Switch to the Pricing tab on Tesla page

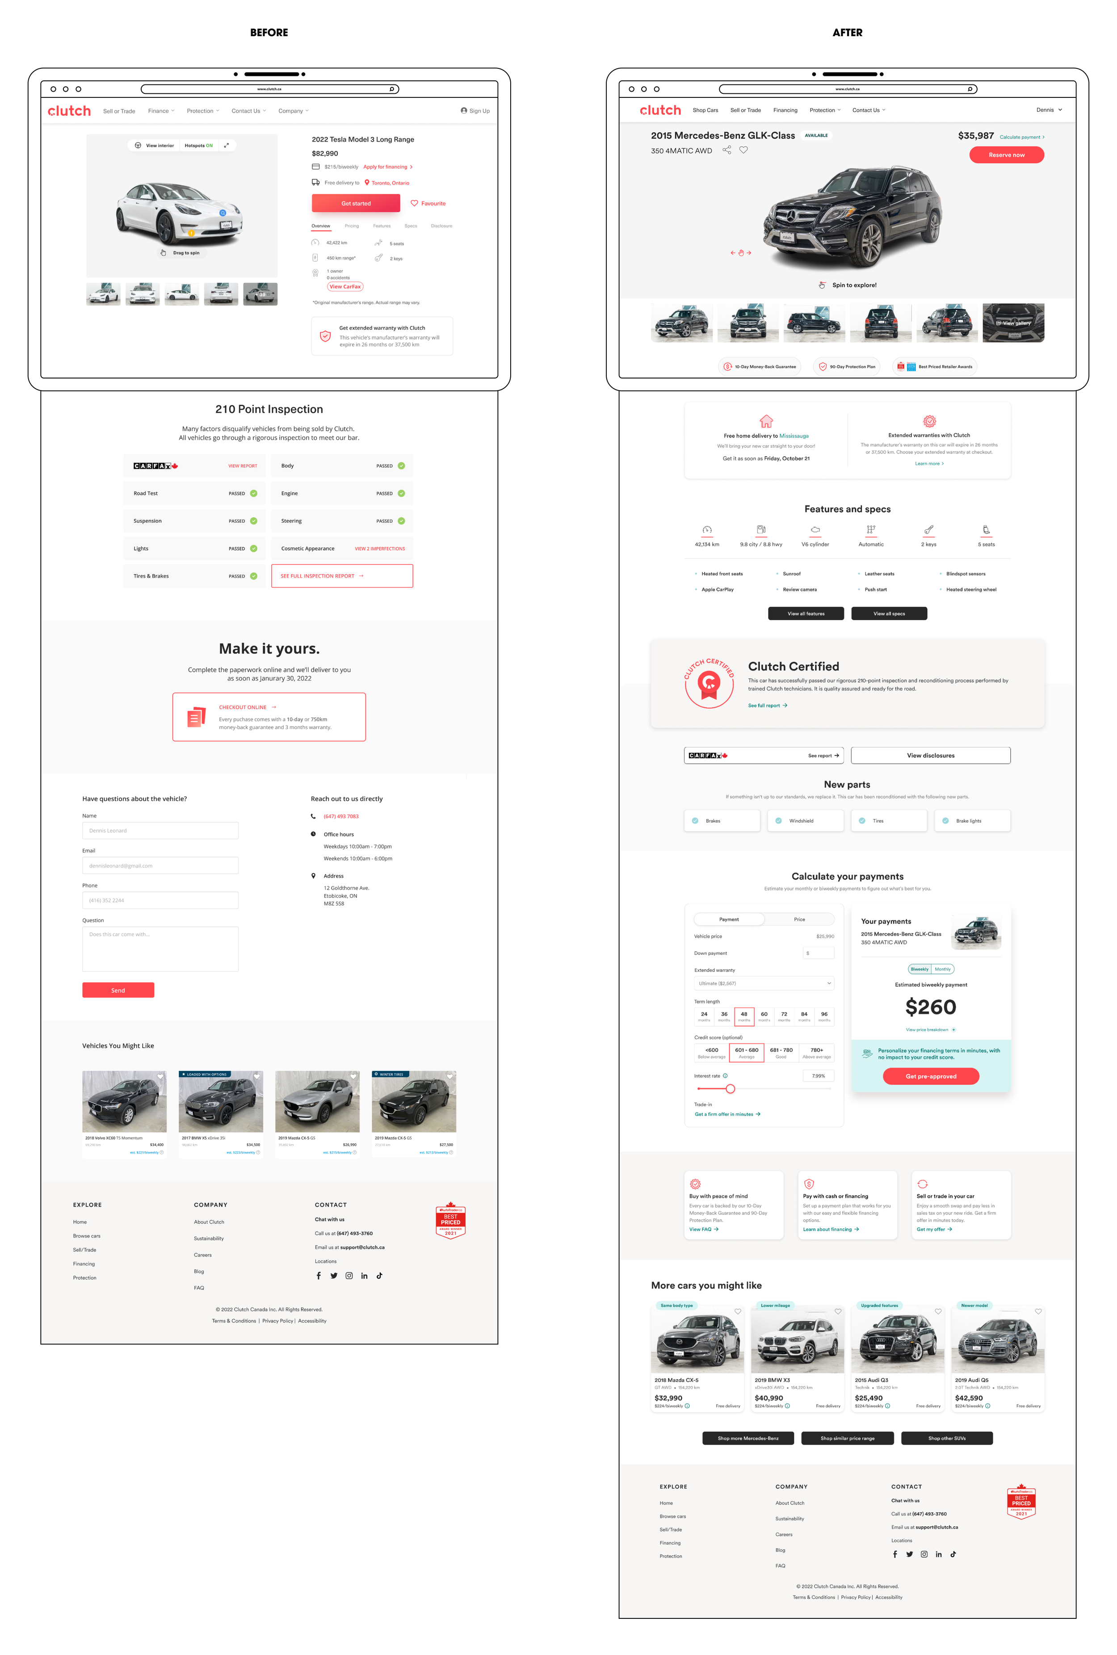click(x=352, y=226)
